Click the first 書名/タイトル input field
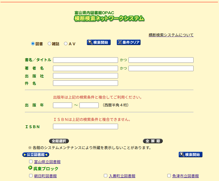The image size is (219, 181). [86, 60]
